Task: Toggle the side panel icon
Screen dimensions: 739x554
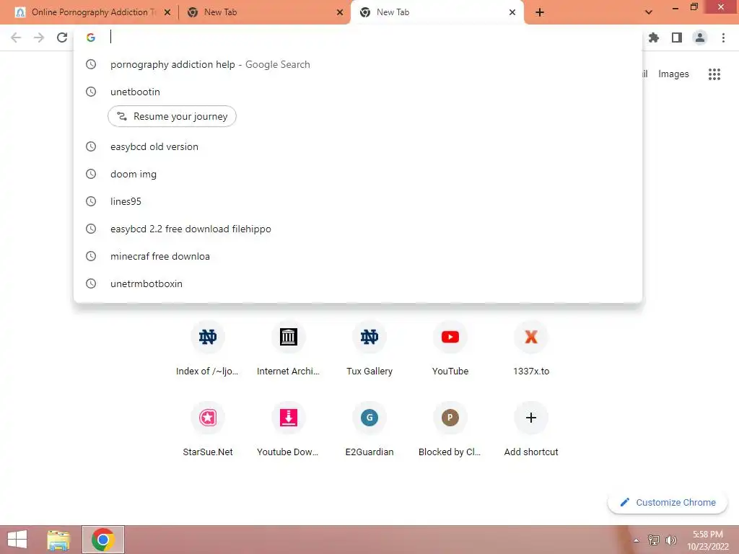Action: click(x=677, y=38)
